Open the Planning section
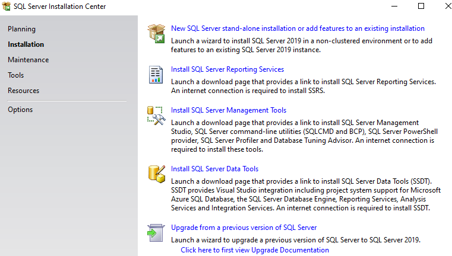 pyautogui.click(x=21, y=29)
